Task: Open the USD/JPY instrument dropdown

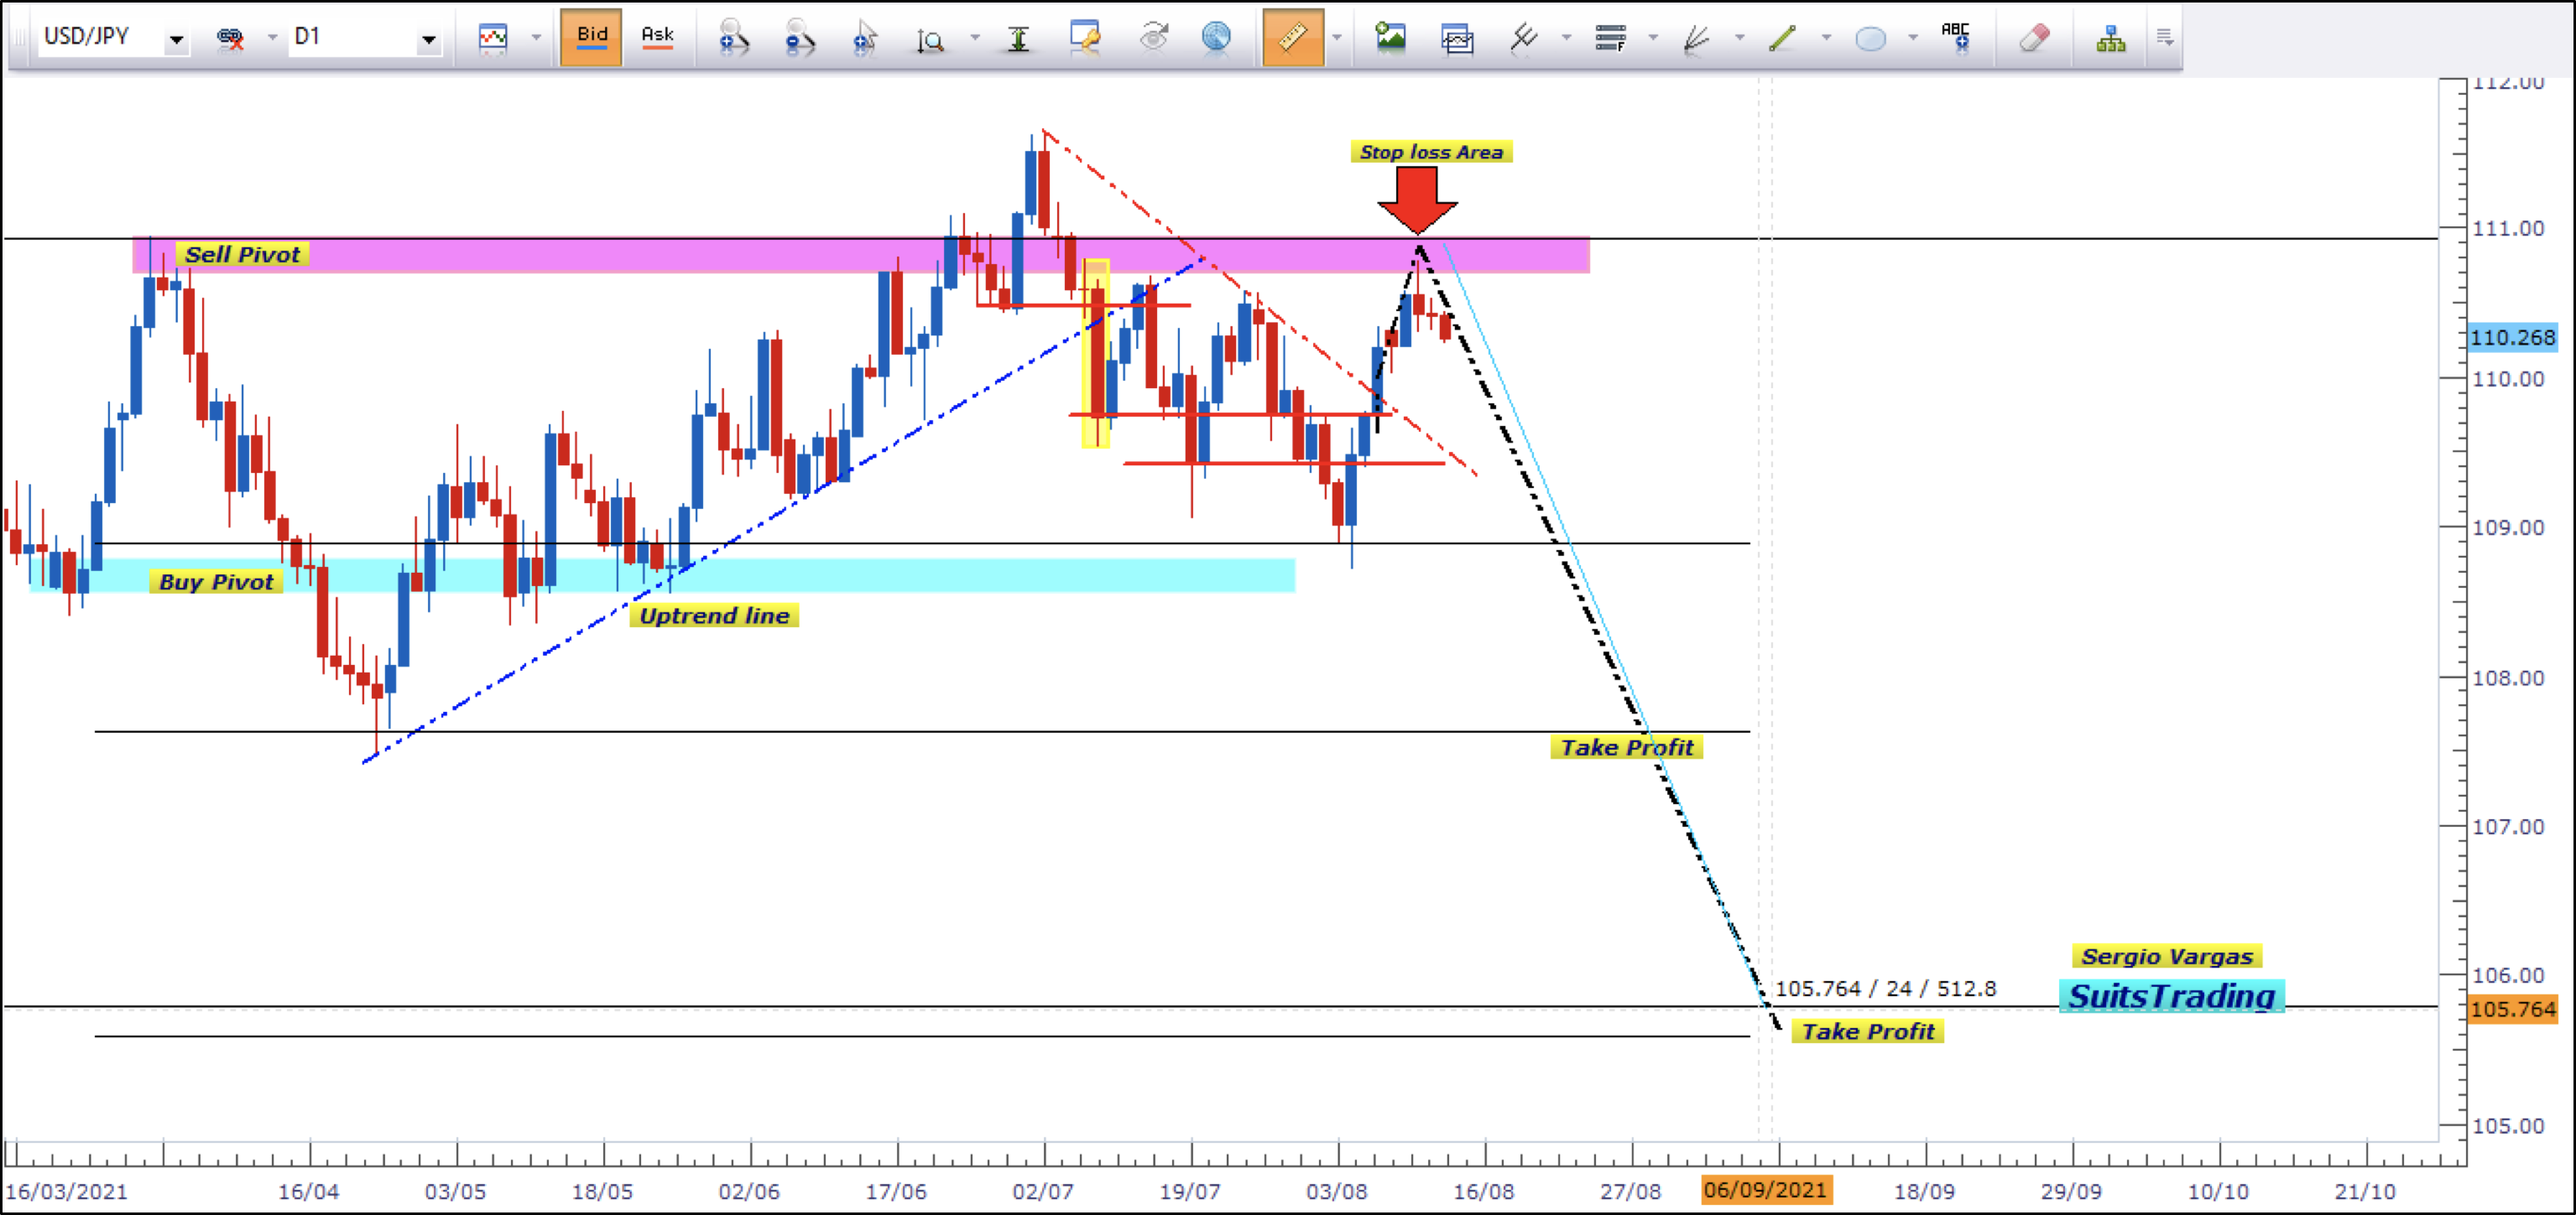Action: click(176, 39)
